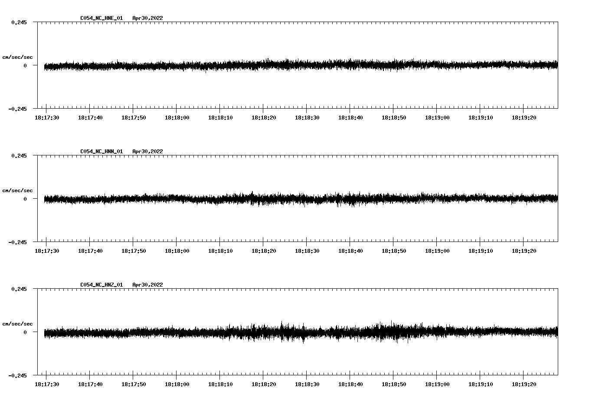Click the zero axis label on HNZ plot

click(x=25, y=332)
